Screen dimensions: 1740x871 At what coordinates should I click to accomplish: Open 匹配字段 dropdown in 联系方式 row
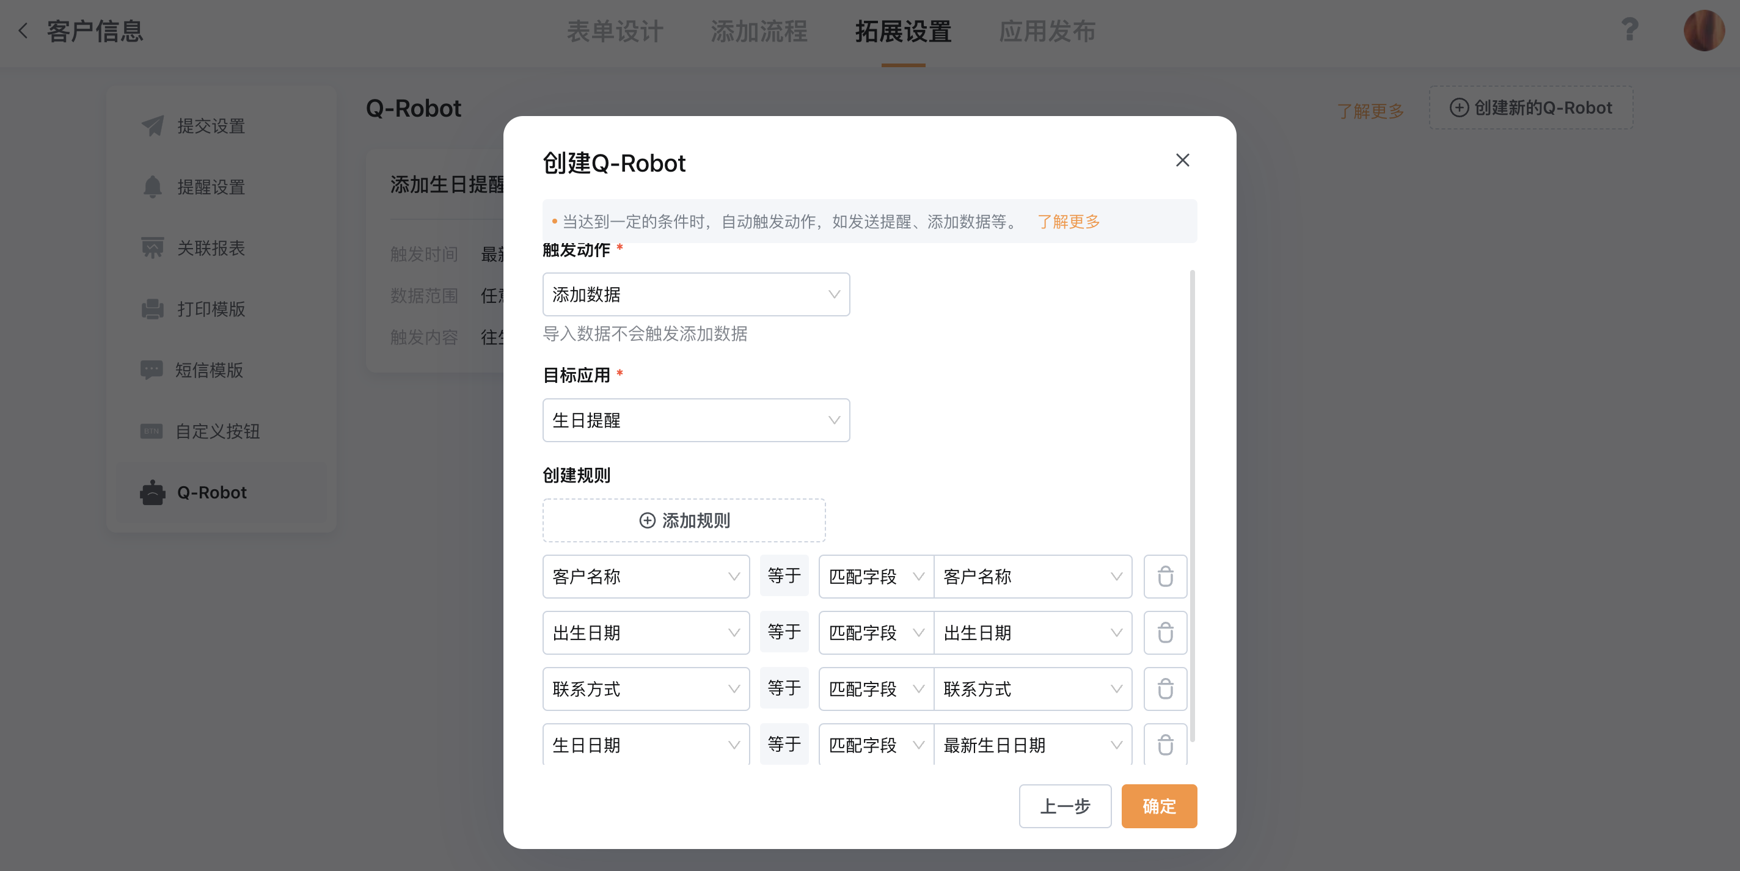click(x=876, y=689)
